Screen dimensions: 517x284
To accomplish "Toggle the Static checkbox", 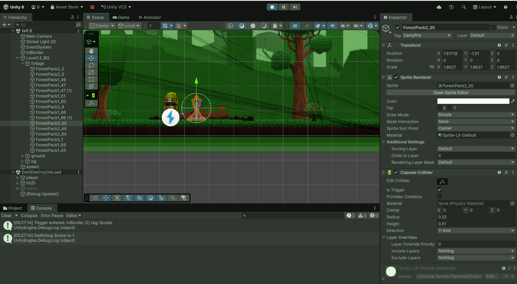I will [x=494, y=27].
